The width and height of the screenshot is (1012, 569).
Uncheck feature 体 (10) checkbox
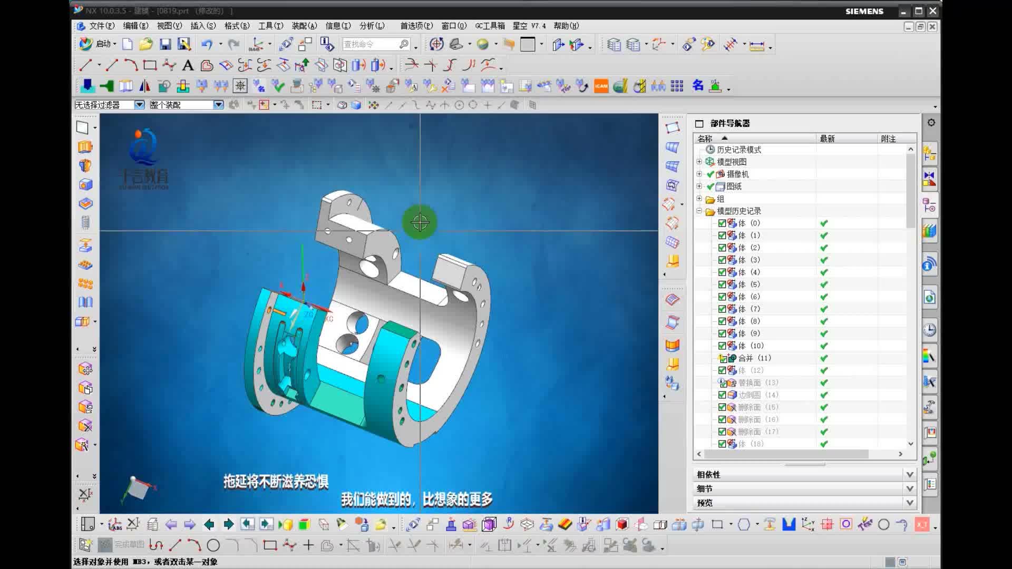pos(722,346)
